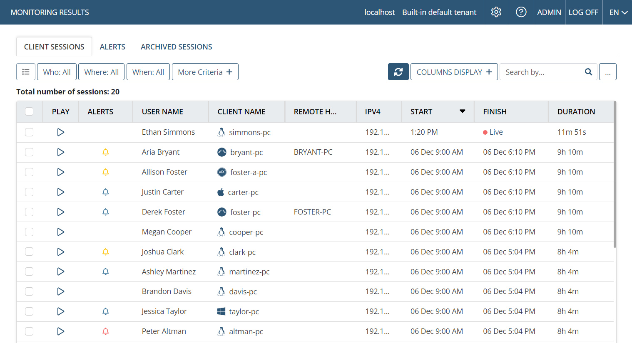Click the list view icon button
This screenshot has width=632, height=343.
tap(26, 72)
